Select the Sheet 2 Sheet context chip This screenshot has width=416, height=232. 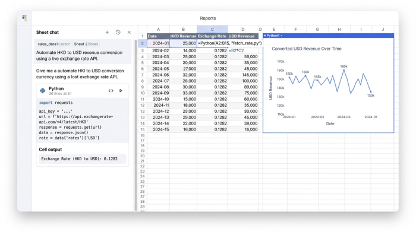(86, 44)
